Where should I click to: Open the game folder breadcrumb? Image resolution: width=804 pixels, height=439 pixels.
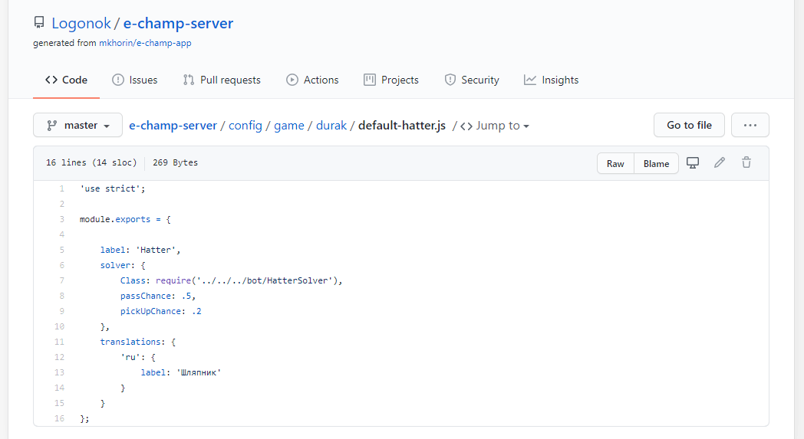pyautogui.click(x=289, y=126)
